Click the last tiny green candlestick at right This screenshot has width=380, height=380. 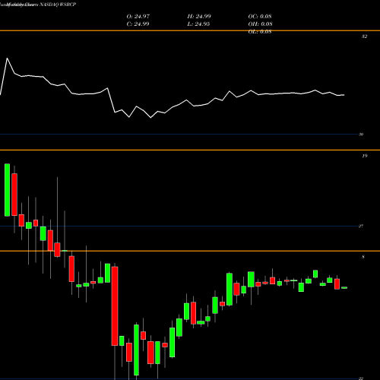[x=344, y=288]
